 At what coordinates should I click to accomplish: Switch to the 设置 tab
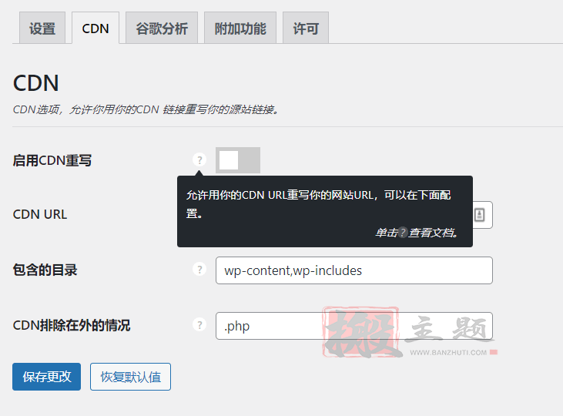coord(42,28)
